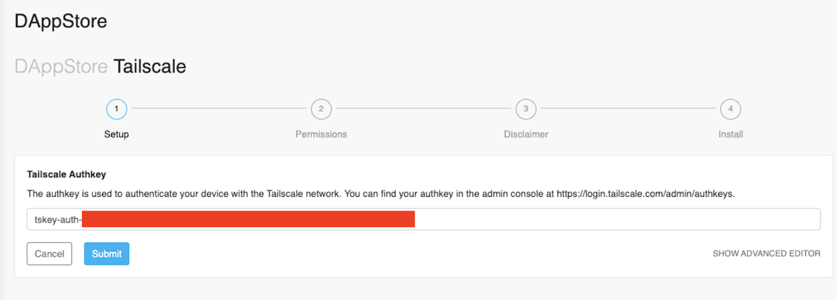Image resolution: width=837 pixels, height=300 pixels.
Task: Click the step 2 circle icon
Action: pyautogui.click(x=321, y=109)
